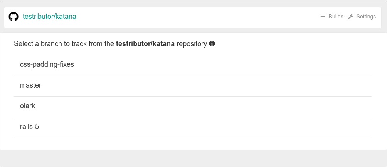Viewport: 387px width, 167px height.
Task: Click the list icon beside Builds
Action: click(323, 17)
